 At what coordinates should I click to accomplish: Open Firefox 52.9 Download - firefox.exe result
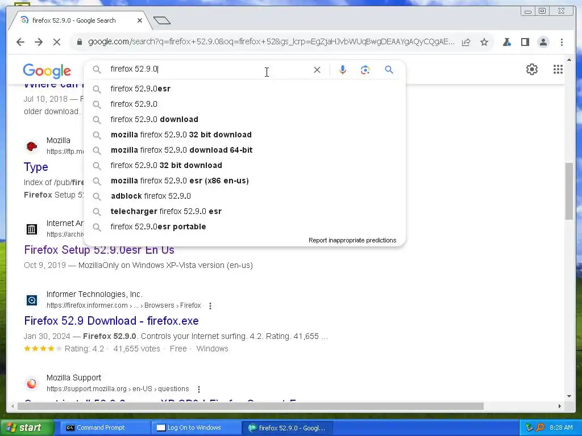coord(111,321)
